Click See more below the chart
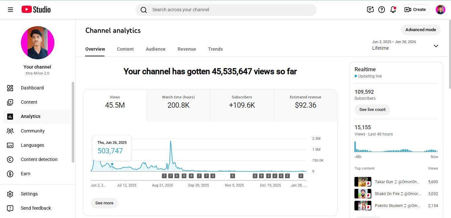Image resolution: width=451 pixels, height=218 pixels. [104, 203]
